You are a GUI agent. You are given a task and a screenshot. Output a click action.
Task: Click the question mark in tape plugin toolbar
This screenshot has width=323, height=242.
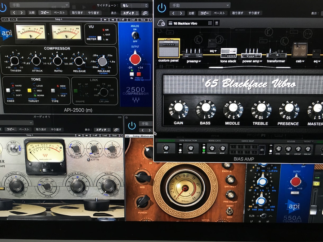122,135
